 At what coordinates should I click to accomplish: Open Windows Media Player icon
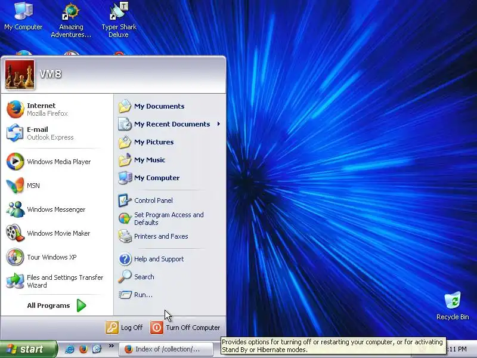pos(15,162)
